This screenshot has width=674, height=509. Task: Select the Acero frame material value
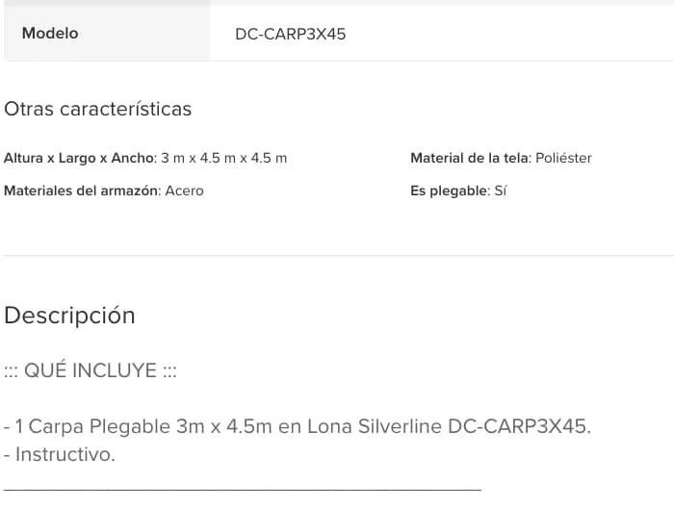pos(185,191)
